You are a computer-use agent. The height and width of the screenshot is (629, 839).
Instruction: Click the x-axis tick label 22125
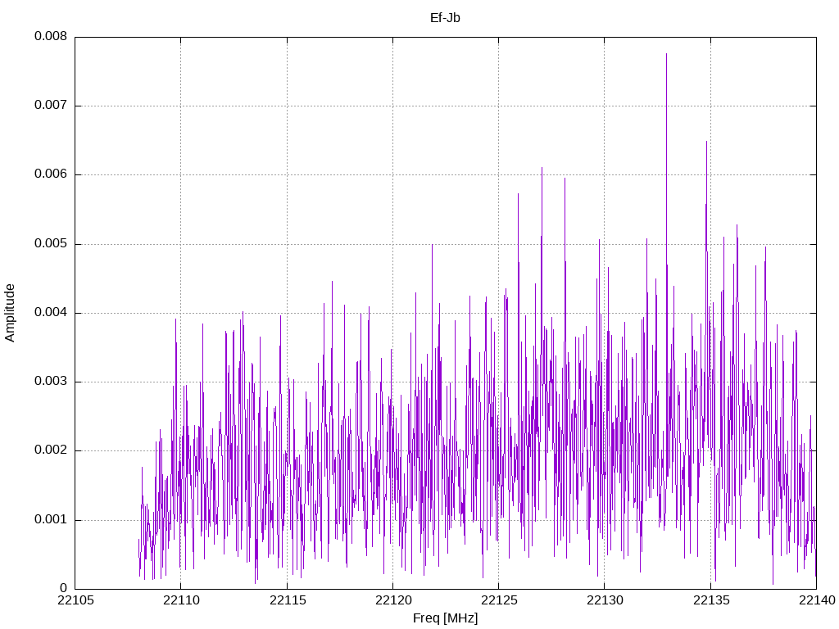(499, 600)
